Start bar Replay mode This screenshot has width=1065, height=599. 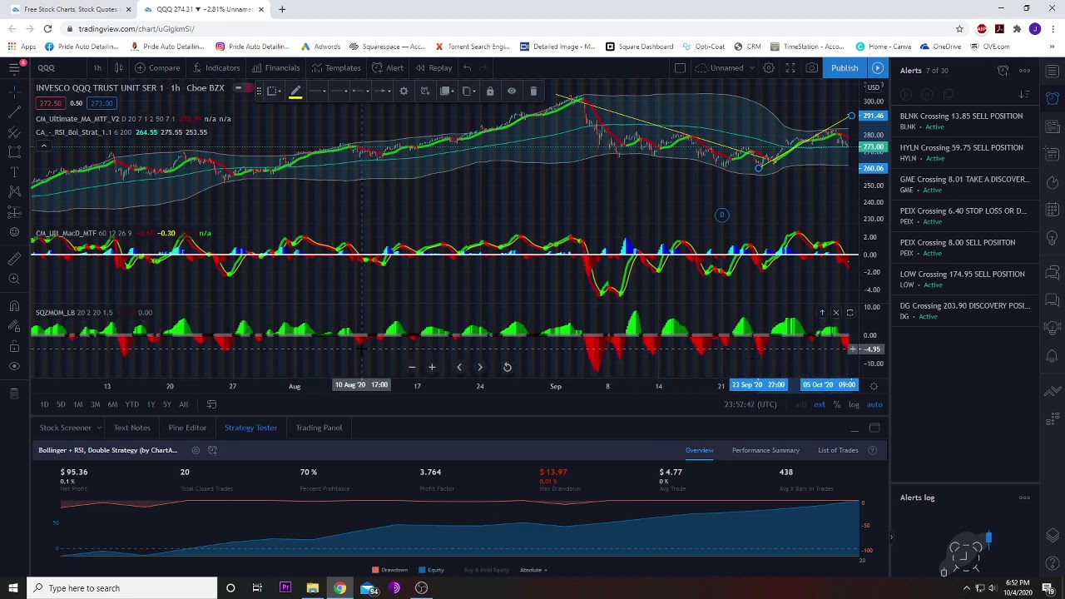click(433, 68)
